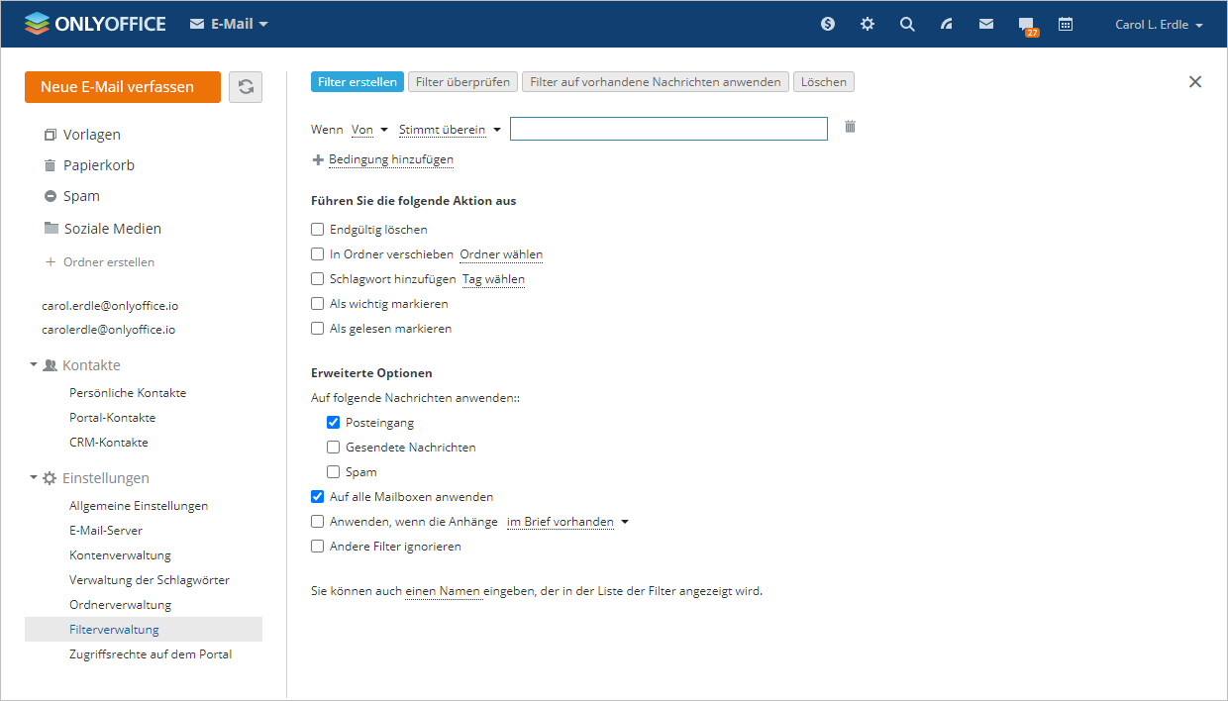The image size is (1228, 701).
Task: Enable Endgültig löschen checkbox
Action: tap(318, 230)
